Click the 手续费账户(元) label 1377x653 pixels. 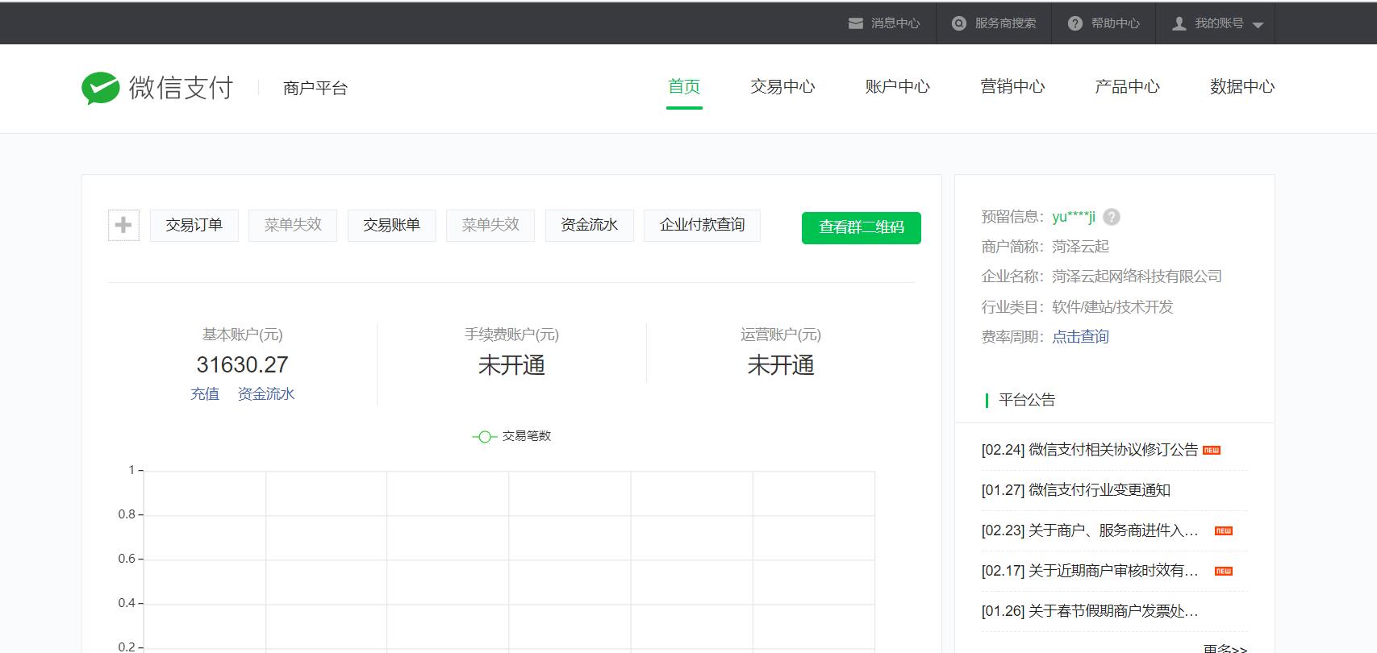point(511,335)
